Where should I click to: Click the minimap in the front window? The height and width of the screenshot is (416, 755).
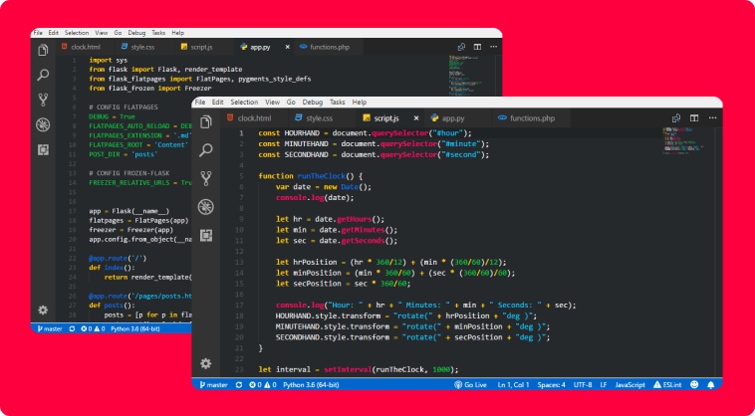coord(682,140)
